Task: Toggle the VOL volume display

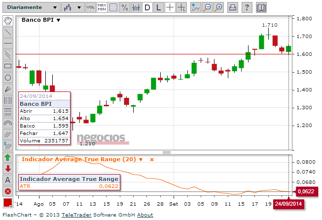Action: 91,7
